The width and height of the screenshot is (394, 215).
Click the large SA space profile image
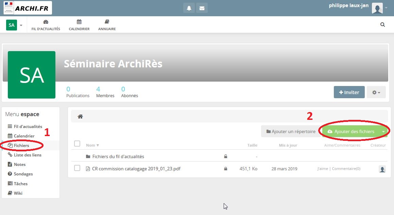(32, 75)
